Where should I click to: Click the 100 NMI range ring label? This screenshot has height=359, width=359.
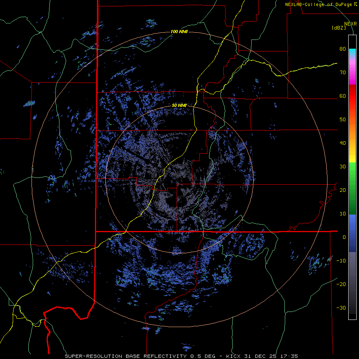point(179,32)
